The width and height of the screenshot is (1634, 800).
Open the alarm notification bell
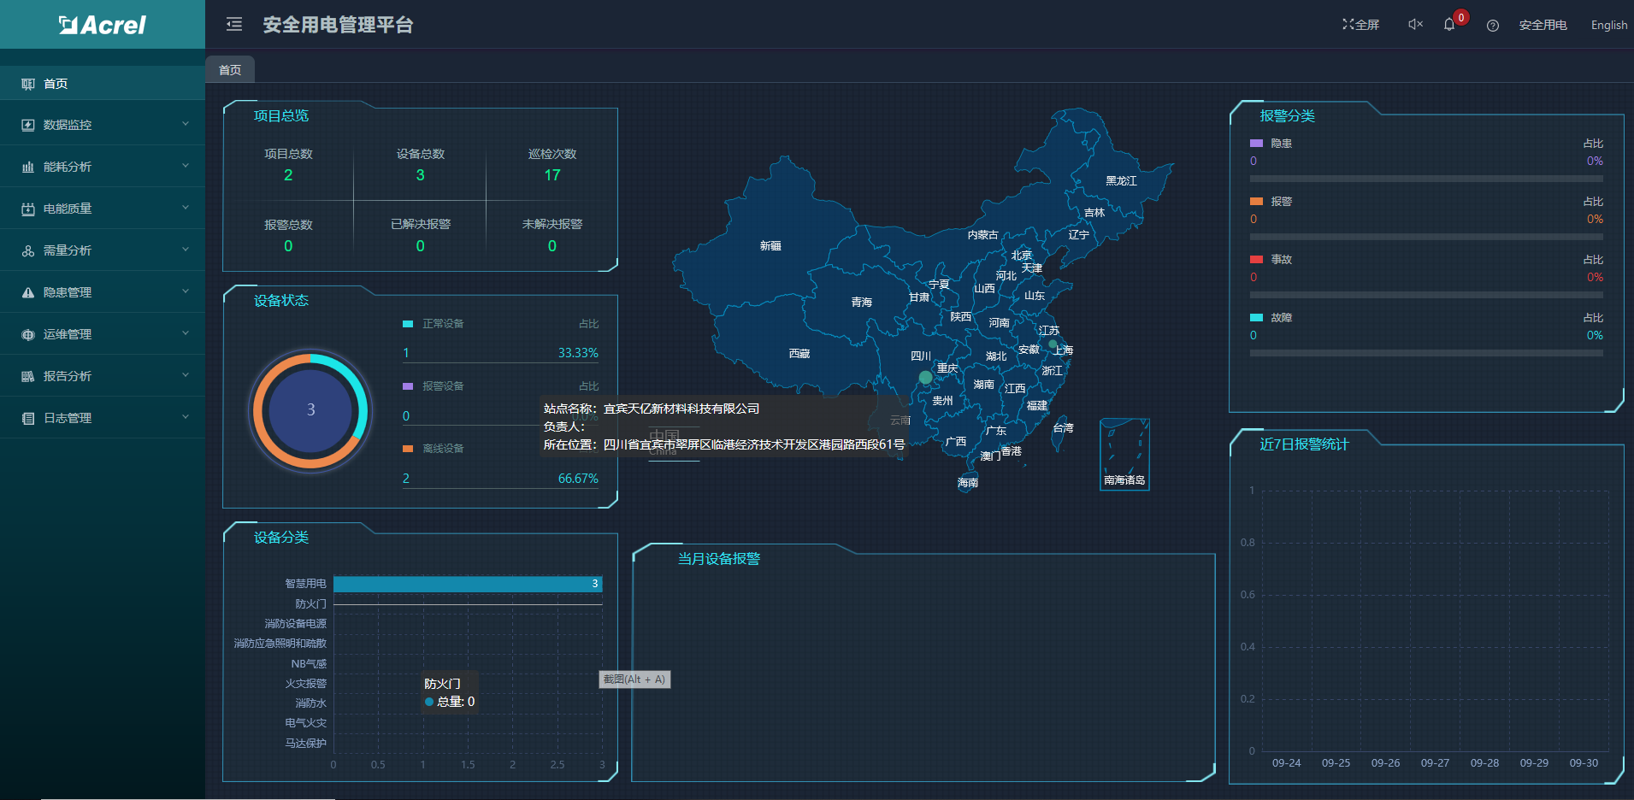(x=1449, y=25)
